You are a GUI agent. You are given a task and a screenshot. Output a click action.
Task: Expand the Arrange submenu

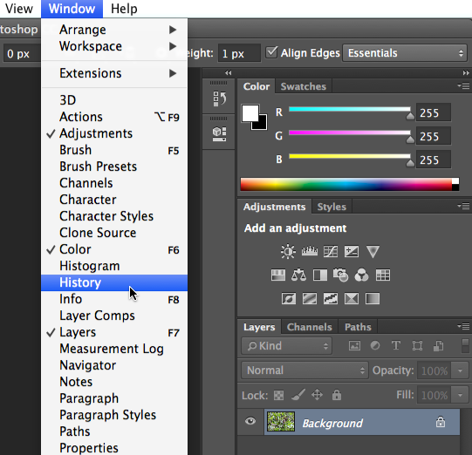tap(114, 30)
